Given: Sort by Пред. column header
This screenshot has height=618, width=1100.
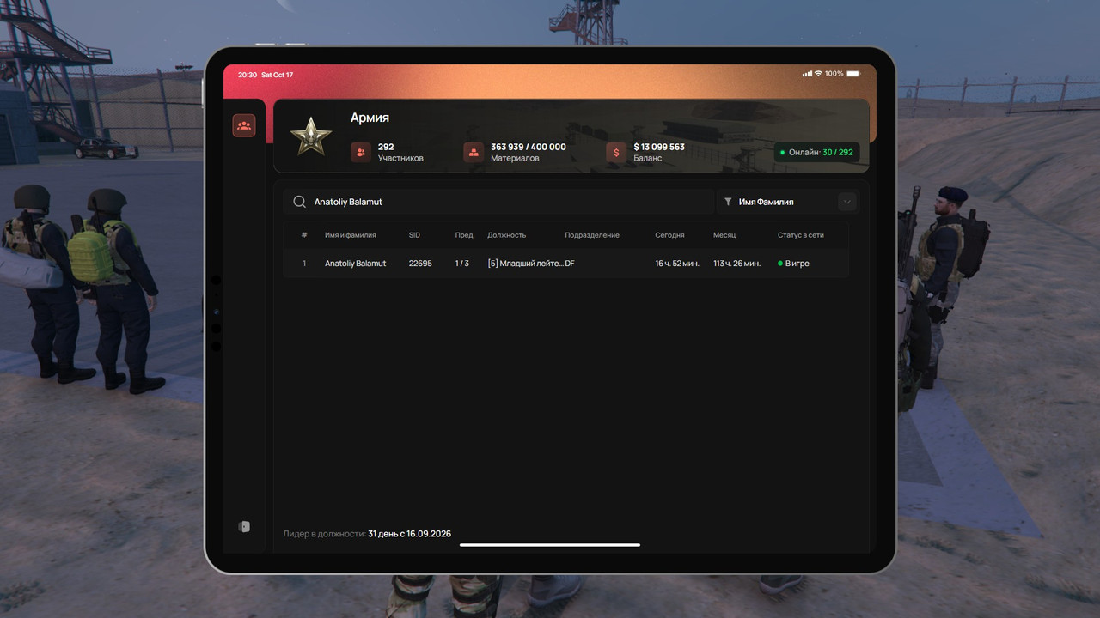Looking at the screenshot, I should coord(465,235).
